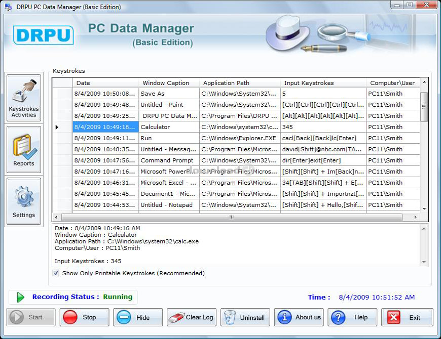Image resolution: width=441 pixels, height=339 pixels.
Task: Toggle Show Only Printable Keystrokes checkbox
Action: [56, 273]
